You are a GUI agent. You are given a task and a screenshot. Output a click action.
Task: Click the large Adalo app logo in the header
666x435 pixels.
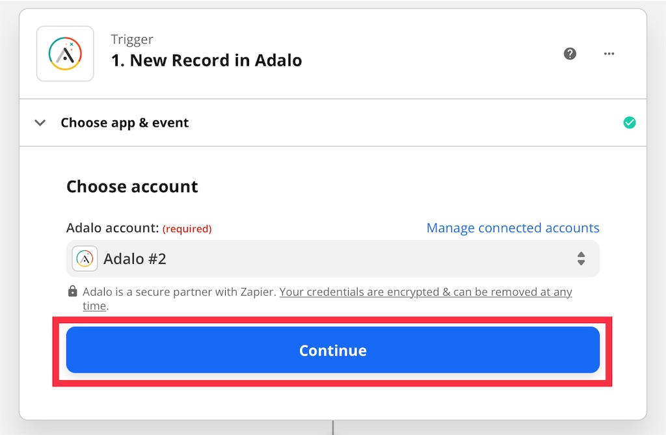tap(65, 54)
